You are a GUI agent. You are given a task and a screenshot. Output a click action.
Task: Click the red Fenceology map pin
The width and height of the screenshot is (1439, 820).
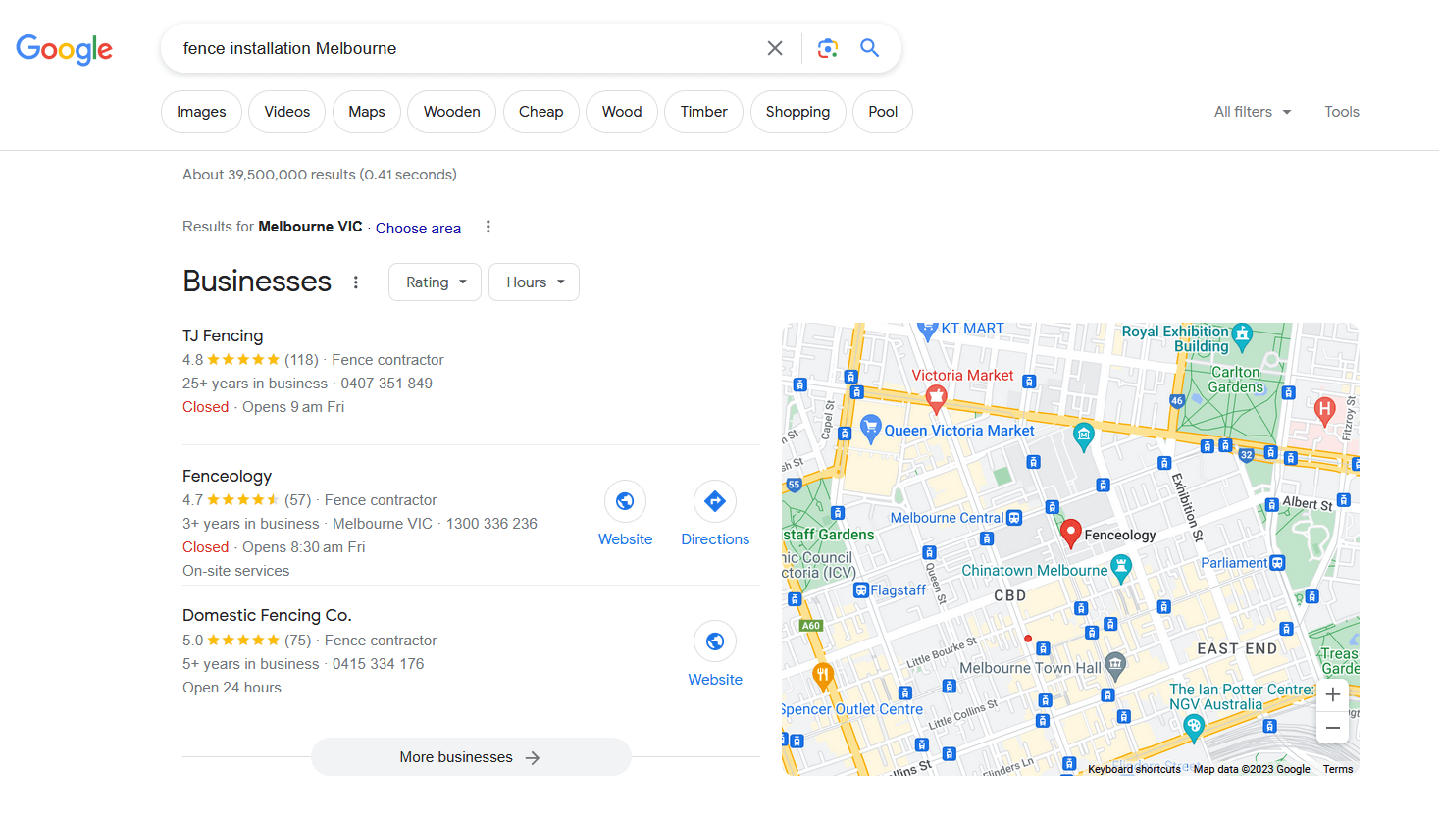tap(1070, 533)
